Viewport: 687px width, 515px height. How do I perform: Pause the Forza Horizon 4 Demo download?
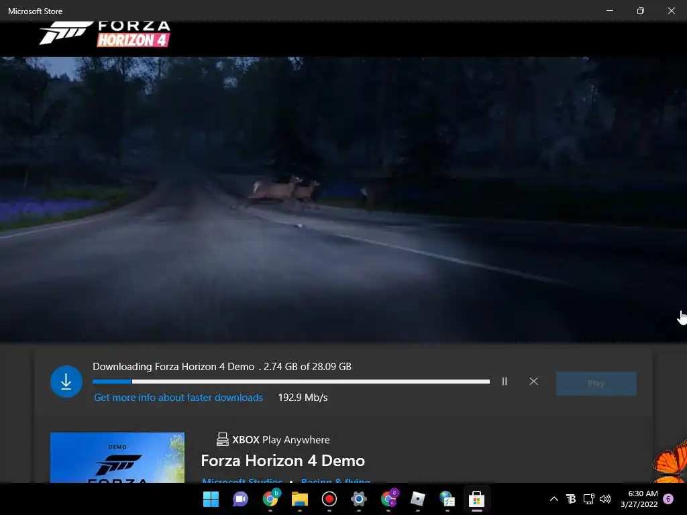[x=505, y=382]
